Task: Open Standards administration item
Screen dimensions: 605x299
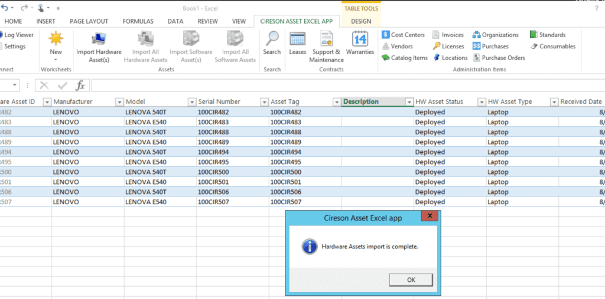Action: pyautogui.click(x=548, y=35)
